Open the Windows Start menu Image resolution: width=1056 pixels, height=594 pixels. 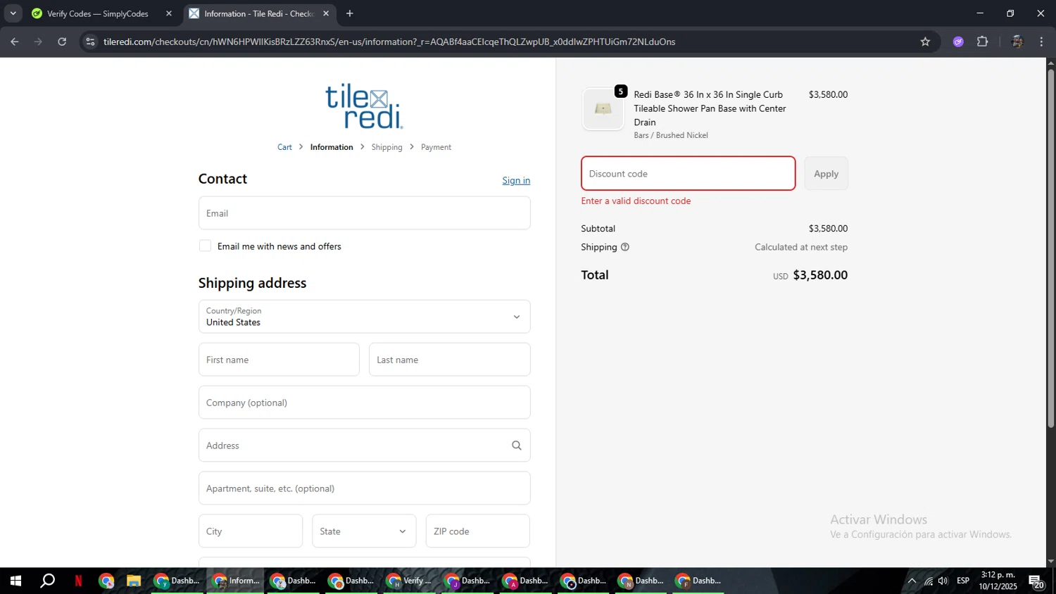click(x=15, y=581)
